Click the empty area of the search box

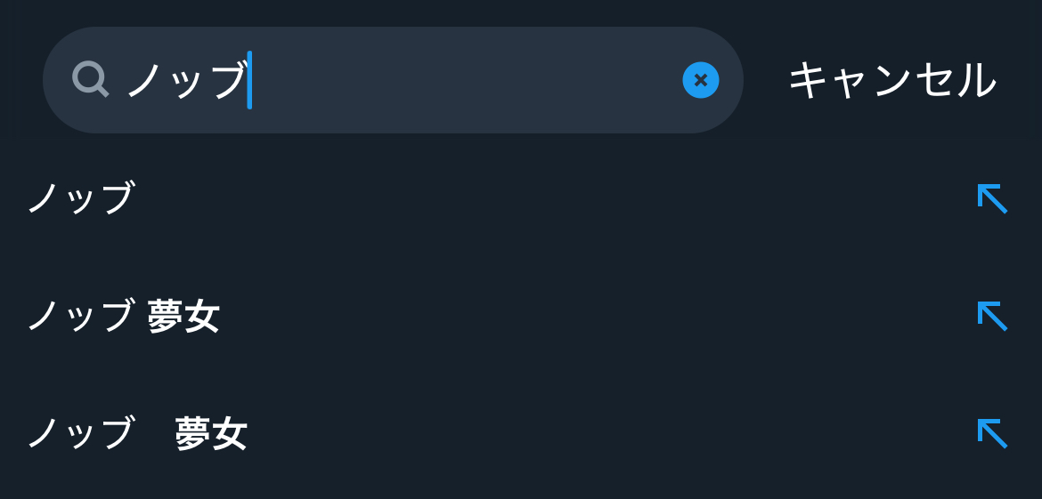point(463,80)
